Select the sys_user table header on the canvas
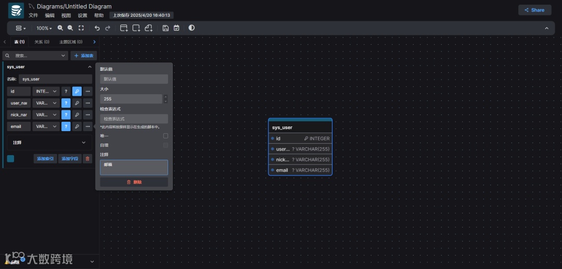Viewport: 562px width, 269px height. (x=300, y=127)
